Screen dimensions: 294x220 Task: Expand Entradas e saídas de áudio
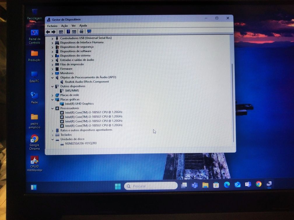point(52,60)
